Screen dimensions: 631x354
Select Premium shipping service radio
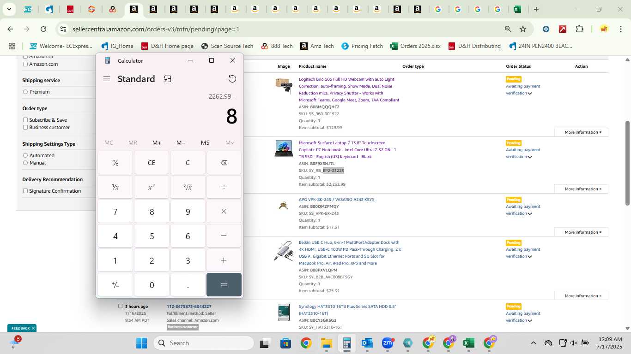25,92
